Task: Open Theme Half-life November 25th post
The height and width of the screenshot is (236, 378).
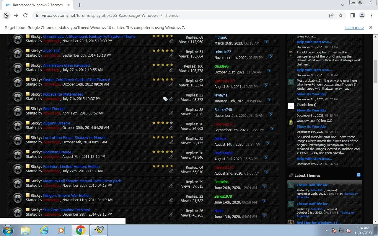Action: [x=313, y=185]
